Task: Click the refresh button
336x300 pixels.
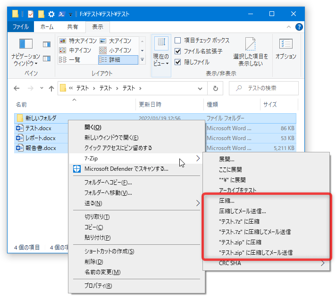Action: [x=215, y=88]
